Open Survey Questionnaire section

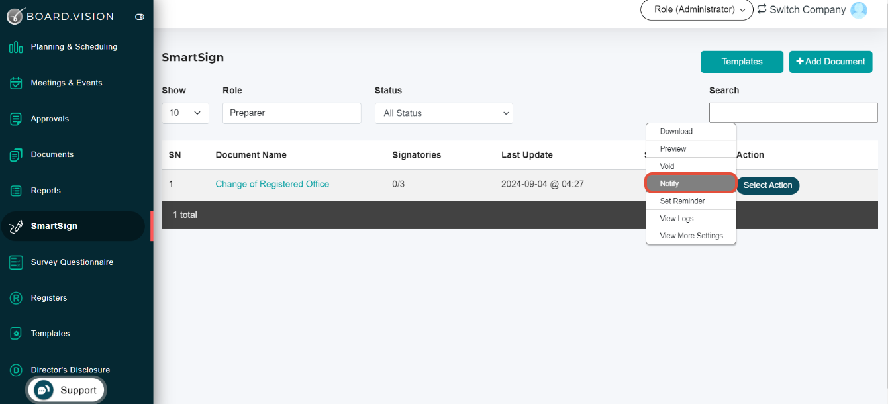(x=72, y=262)
